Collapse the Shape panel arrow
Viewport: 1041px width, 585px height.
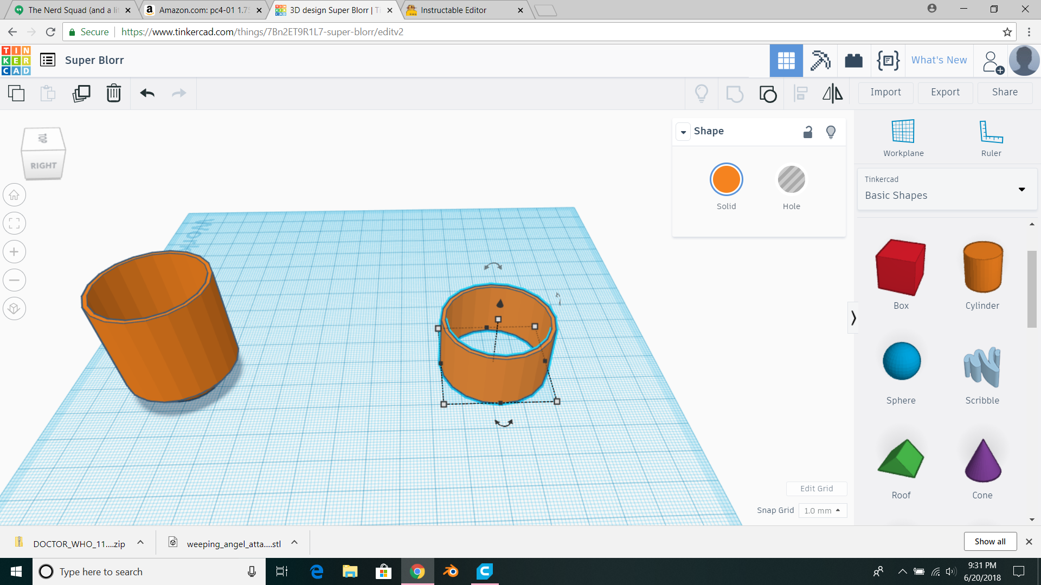(683, 132)
